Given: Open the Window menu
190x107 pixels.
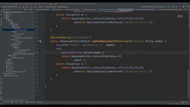Looking at the screenshot, I should (51, 4).
